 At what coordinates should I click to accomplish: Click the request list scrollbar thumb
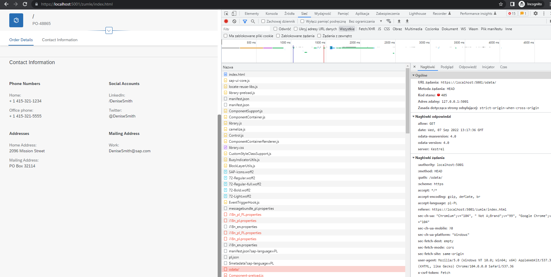coord(408,101)
